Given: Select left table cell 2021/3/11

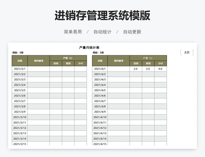Looking at the screenshot, I should (x=20, y=123).
